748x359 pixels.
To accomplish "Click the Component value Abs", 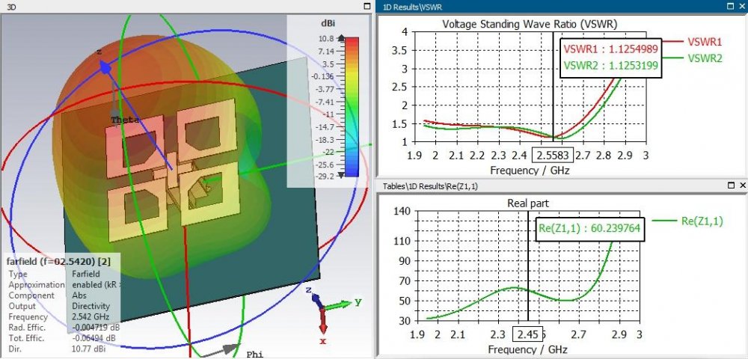I will pyautogui.click(x=79, y=295).
